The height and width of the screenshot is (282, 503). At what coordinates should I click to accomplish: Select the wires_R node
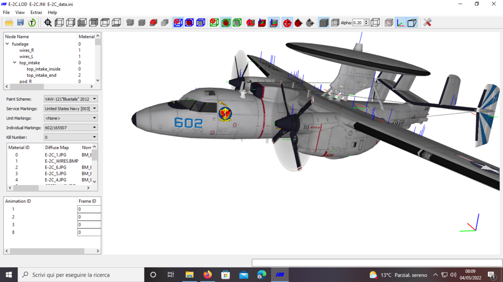27,50
